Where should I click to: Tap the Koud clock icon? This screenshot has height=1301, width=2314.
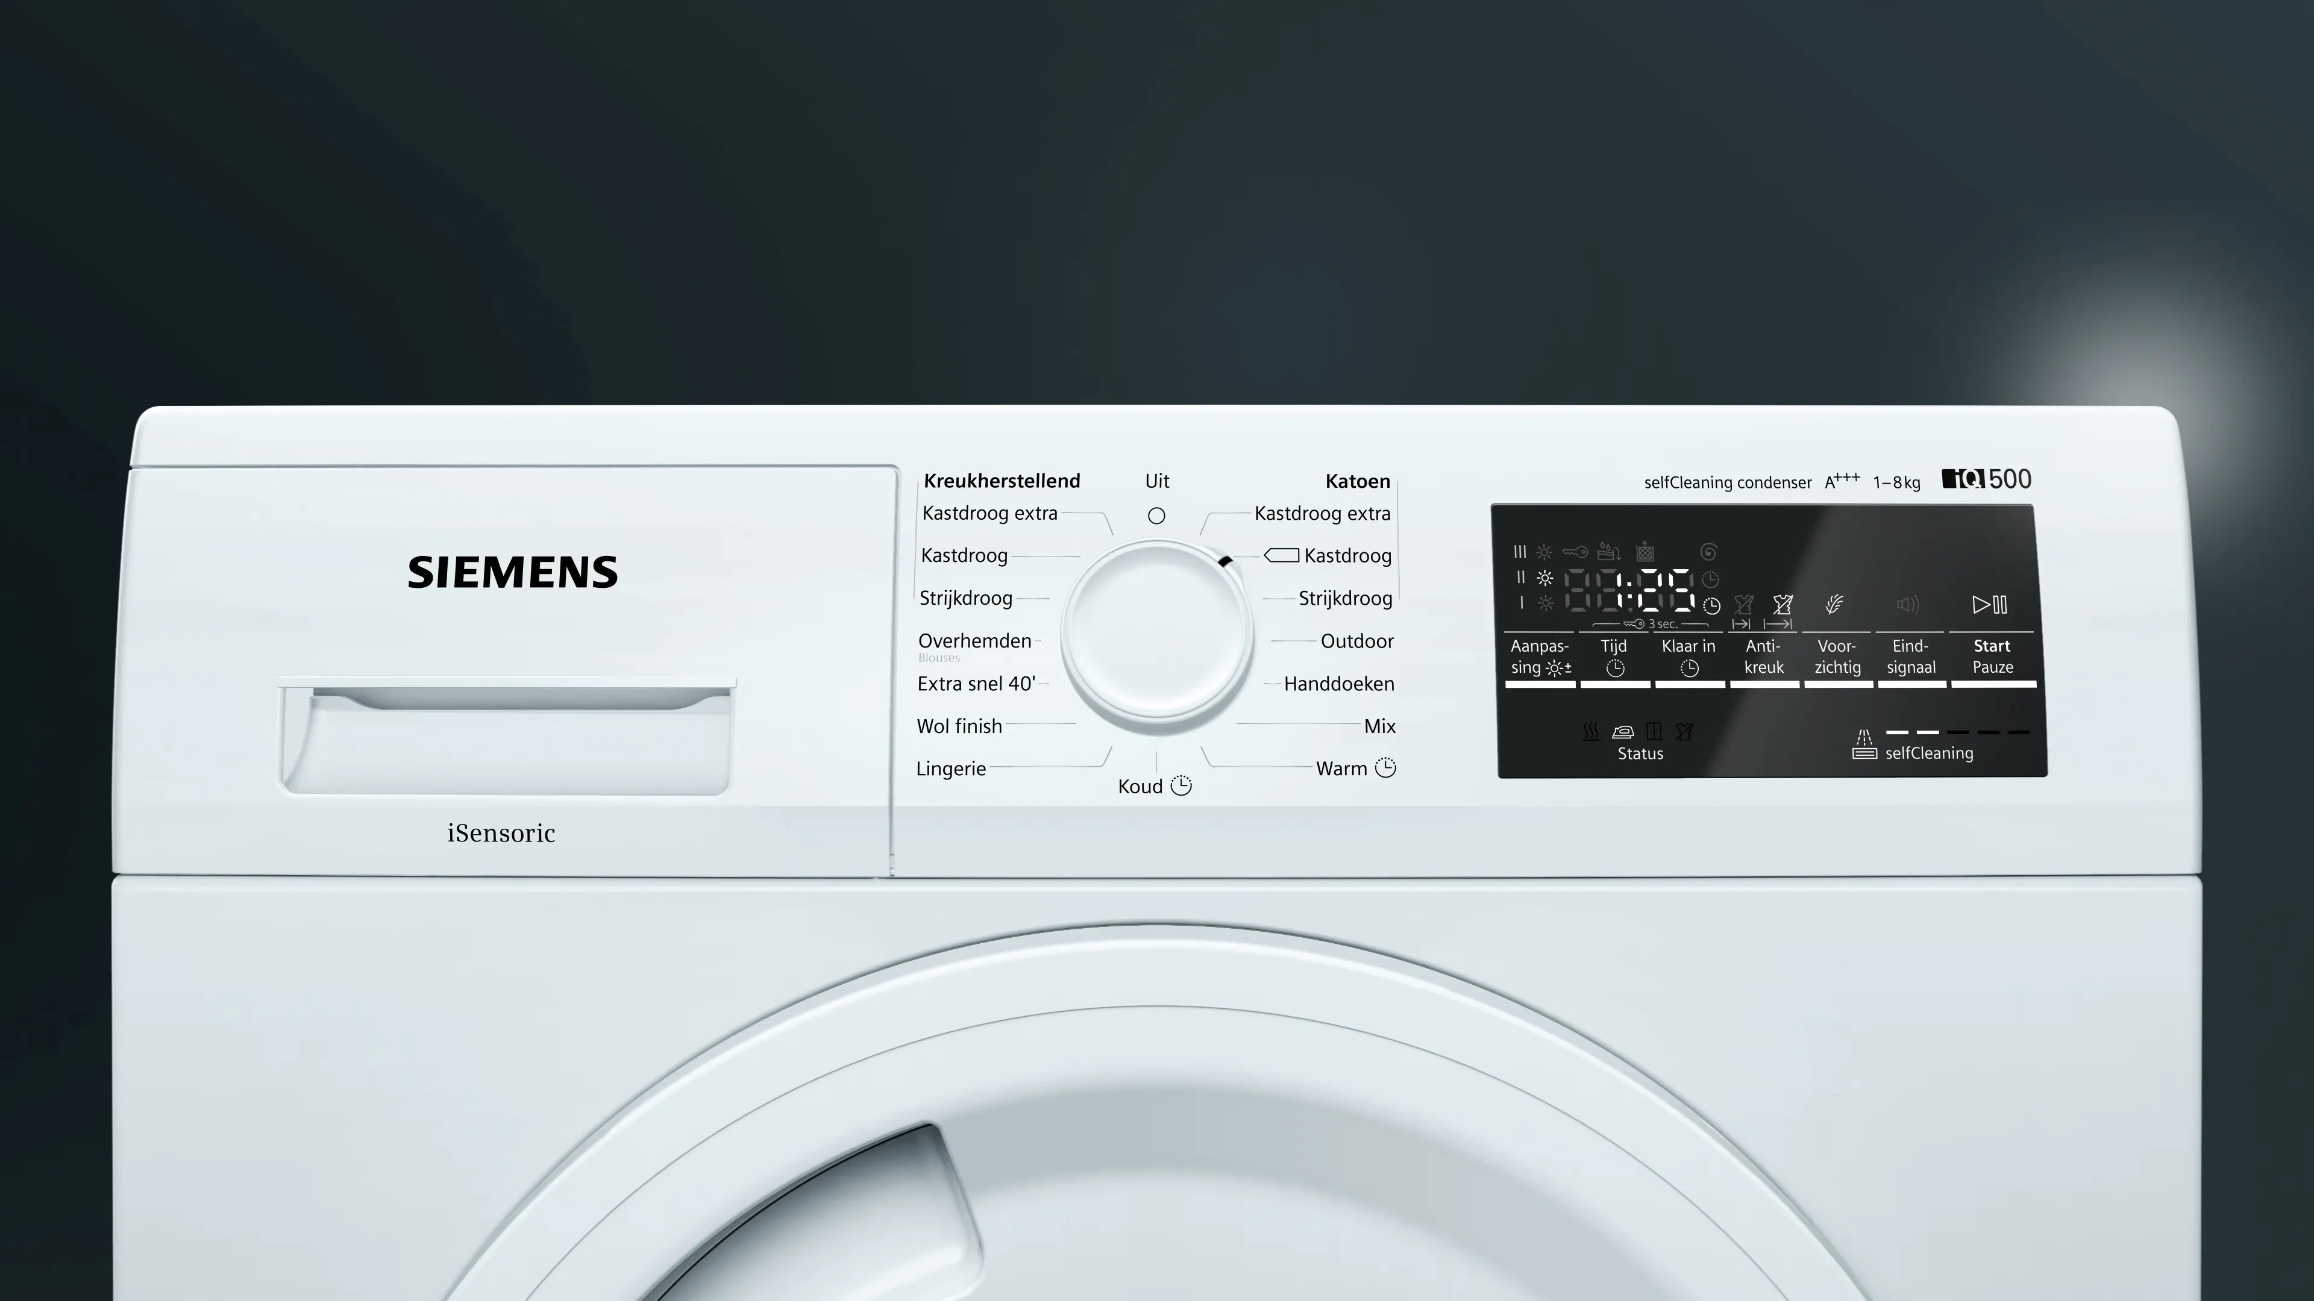1181,785
